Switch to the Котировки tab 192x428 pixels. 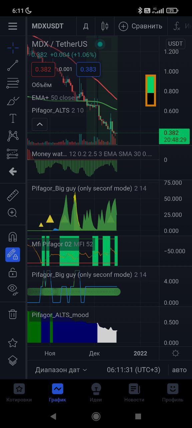coord(19,393)
